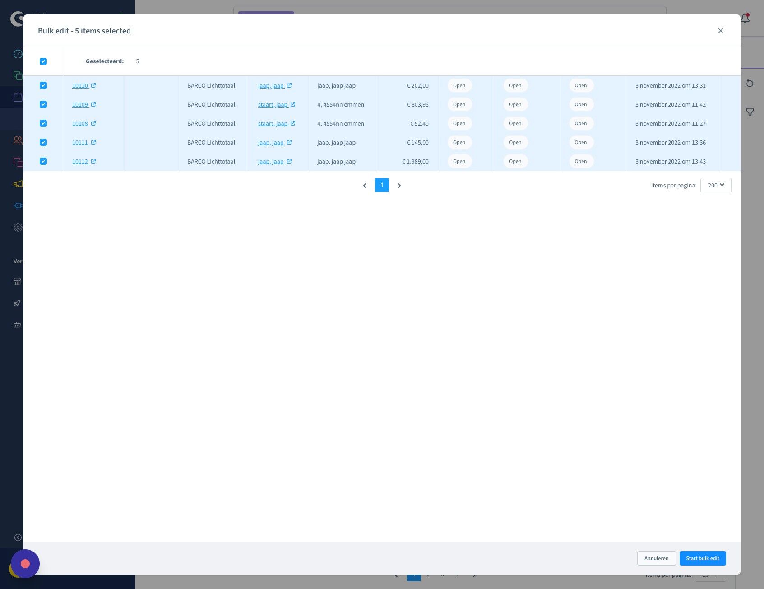Open dashboard gauge icon in sidebar
This screenshot has height=589, width=764.
[18, 54]
